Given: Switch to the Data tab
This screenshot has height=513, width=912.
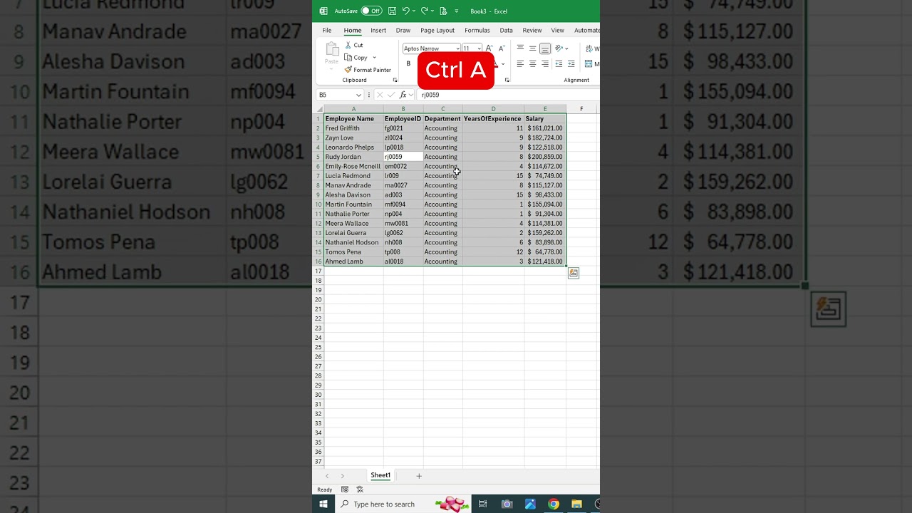Looking at the screenshot, I should point(506,31).
